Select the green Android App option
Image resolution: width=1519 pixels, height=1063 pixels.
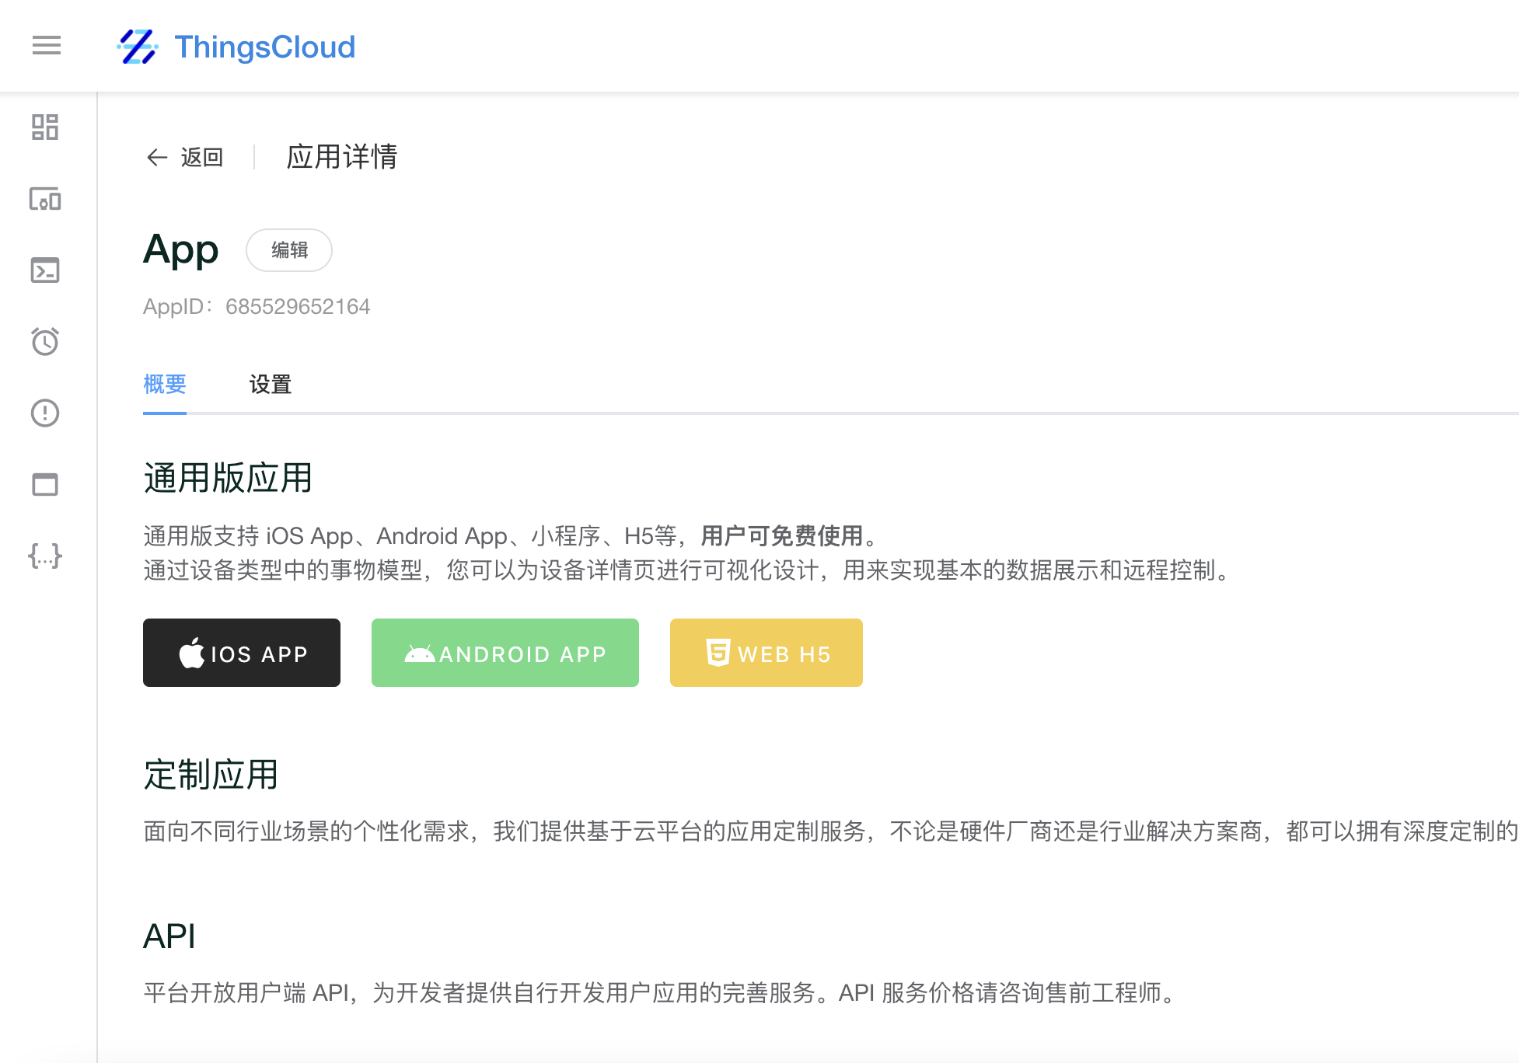(x=505, y=653)
